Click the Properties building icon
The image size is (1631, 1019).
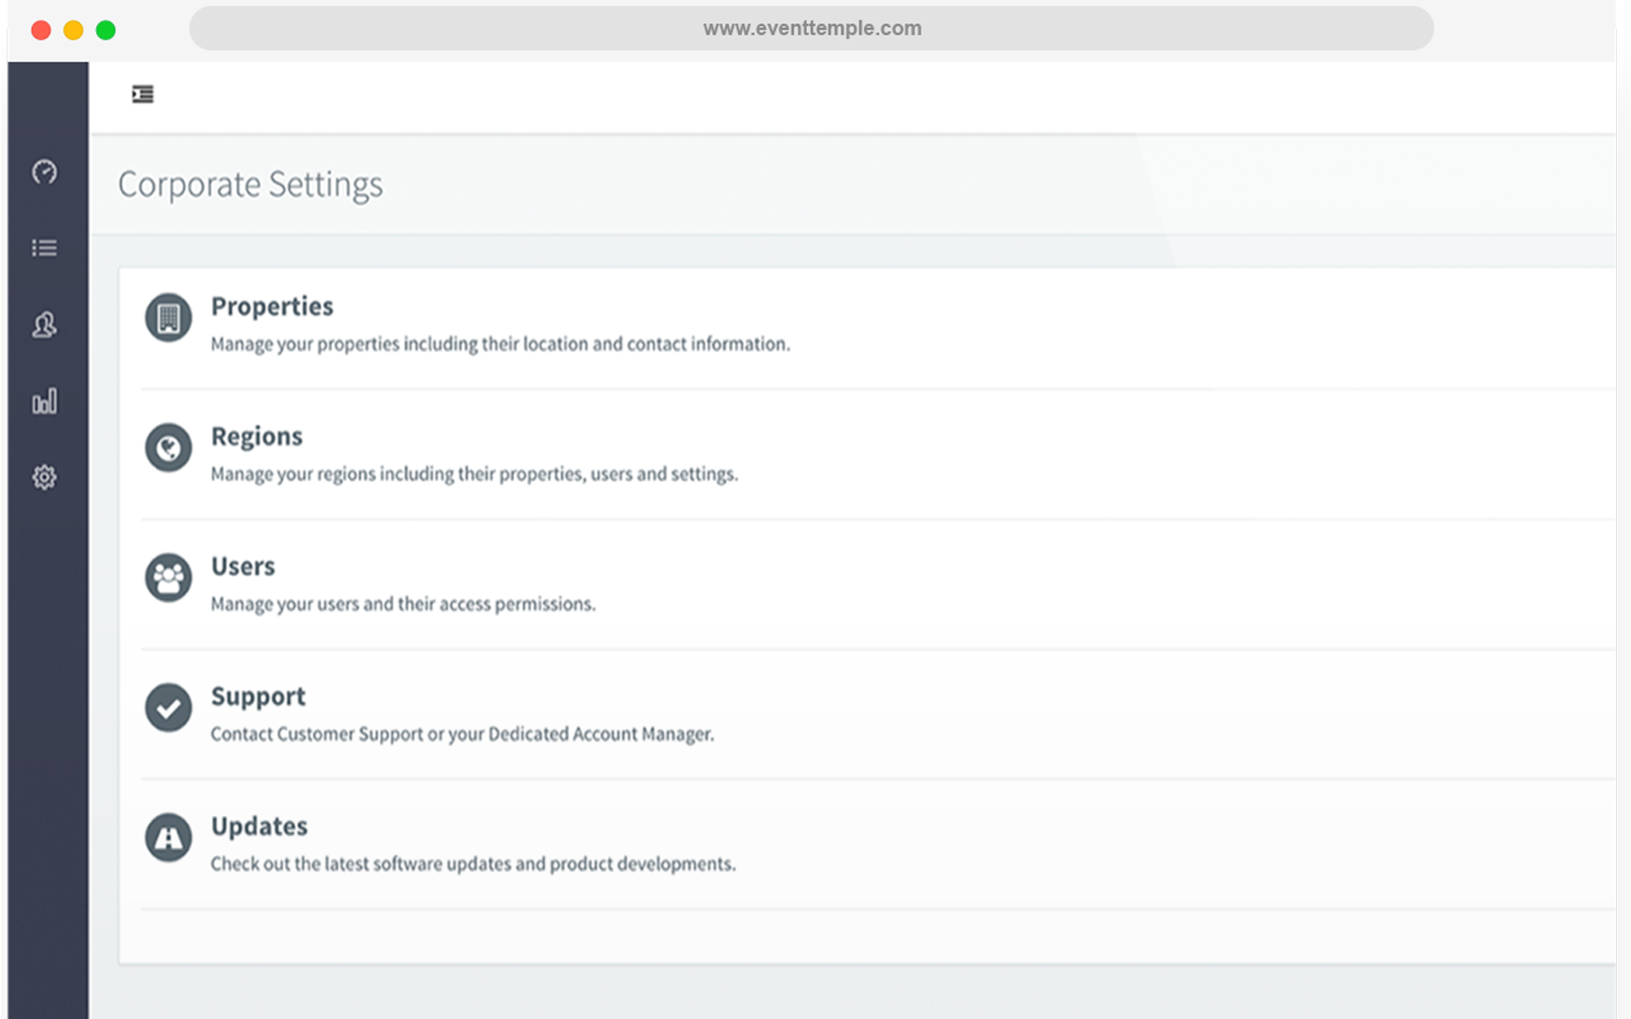point(169,318)
